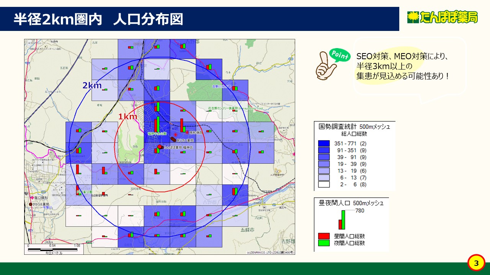
Task: Click the たんぽぽ薬局 福神店 red map marker
Action: pyautogui.click(x=160, y=147)
